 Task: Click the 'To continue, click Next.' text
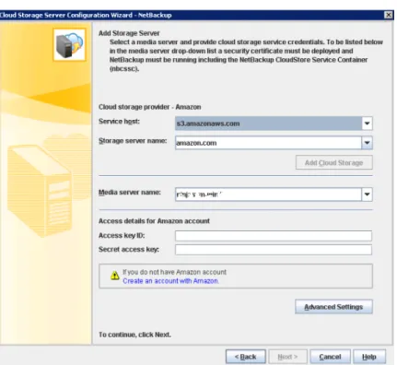click(134, 335)
